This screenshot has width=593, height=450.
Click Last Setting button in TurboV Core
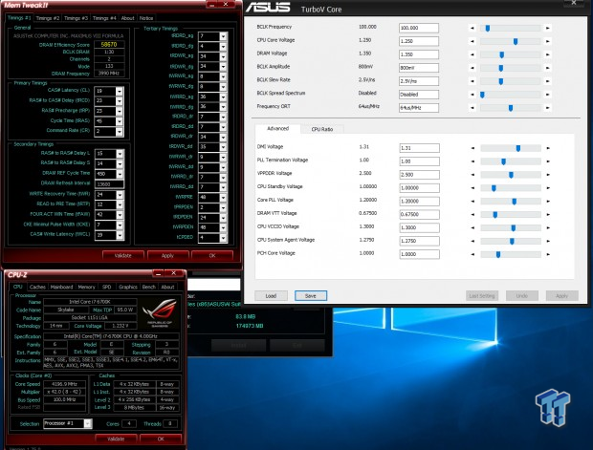point(482,296)
